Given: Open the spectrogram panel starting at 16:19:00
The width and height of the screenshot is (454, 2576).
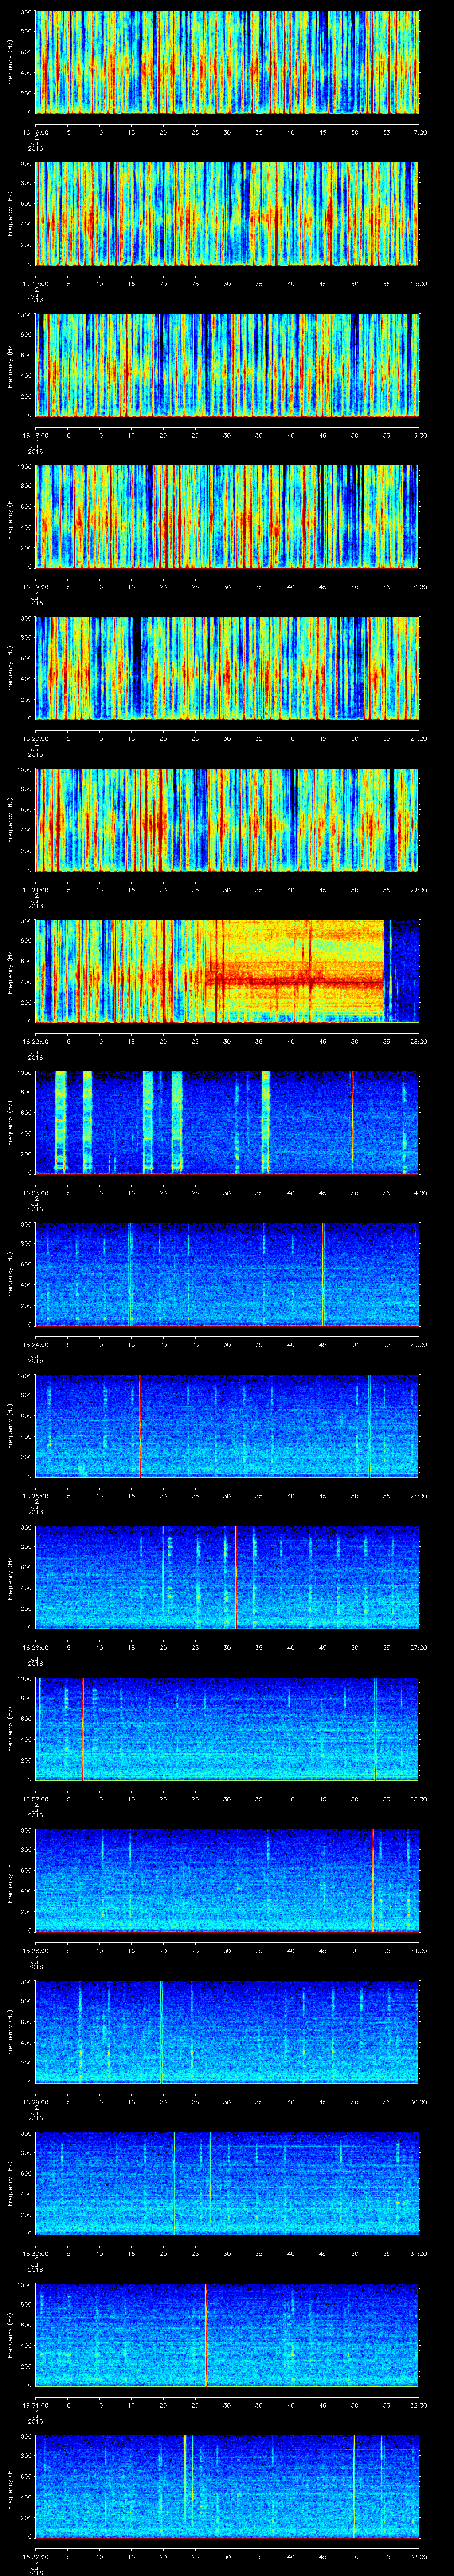Looking at the screenshot, I should 227,517.
